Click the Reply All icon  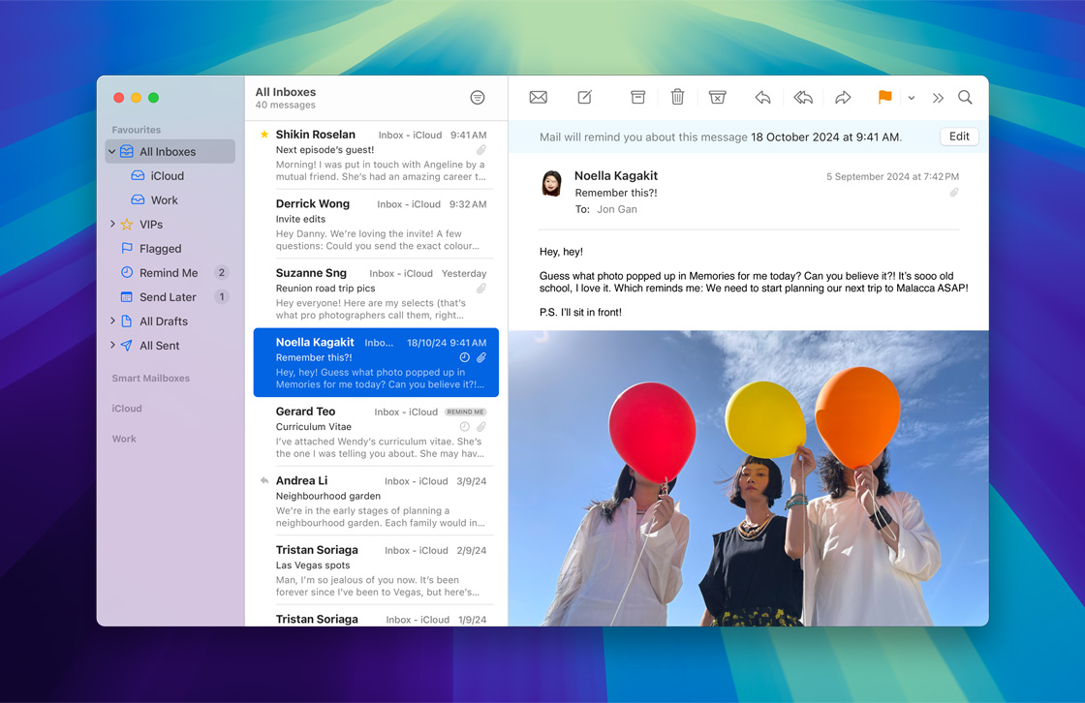[x=802, y=98]
